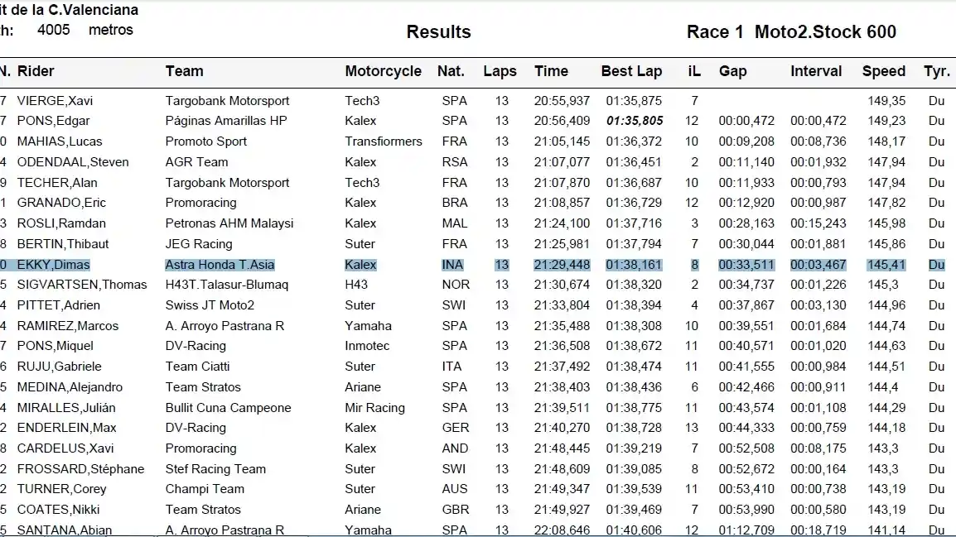Click the Rider column header
This screenshot has height=537, width=956.
36,71
